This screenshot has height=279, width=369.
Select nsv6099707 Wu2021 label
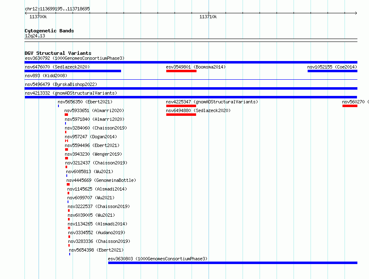[x=91, y=198]
